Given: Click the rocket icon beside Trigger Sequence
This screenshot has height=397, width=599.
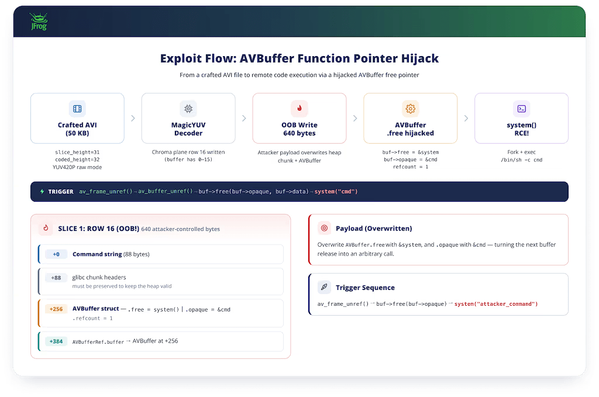Looking at the screenshot, I should pyautogui.click(x=324, y=287).
